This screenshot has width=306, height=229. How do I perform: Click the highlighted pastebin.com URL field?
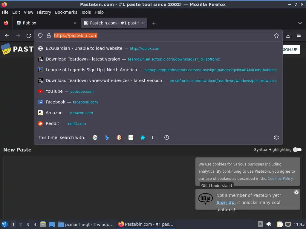(x=76, y=35)
